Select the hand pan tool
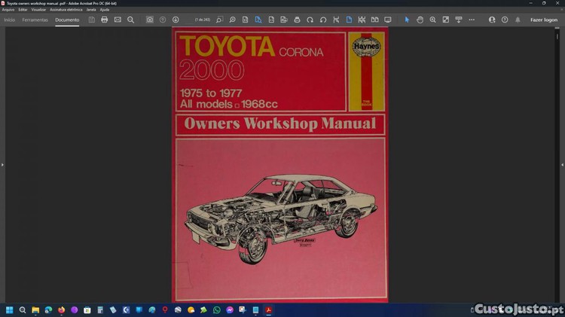Image resolution: width=565 pixels, height=317 pixels. point(420,20)
